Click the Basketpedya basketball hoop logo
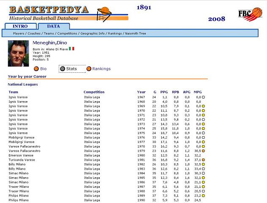Image resolution: width=267 pixels, height=203 pixels. pyautogui.click(x=103, y=14)
